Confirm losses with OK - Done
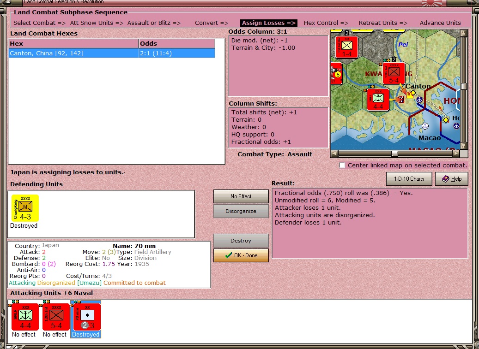 (x=241, y=255)
